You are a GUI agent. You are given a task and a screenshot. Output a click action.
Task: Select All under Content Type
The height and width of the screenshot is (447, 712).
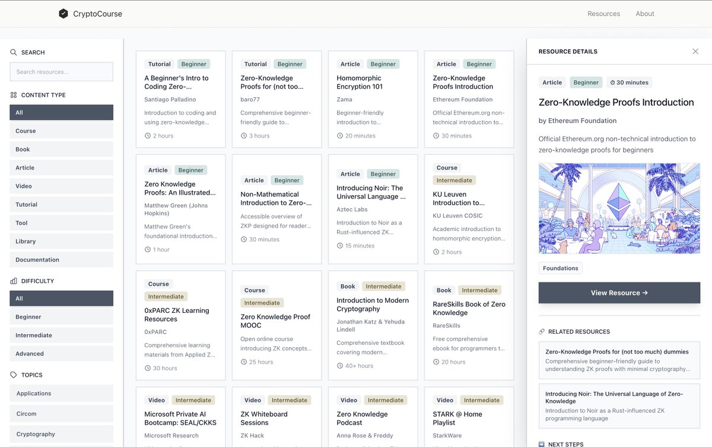(x=62, y=113)
